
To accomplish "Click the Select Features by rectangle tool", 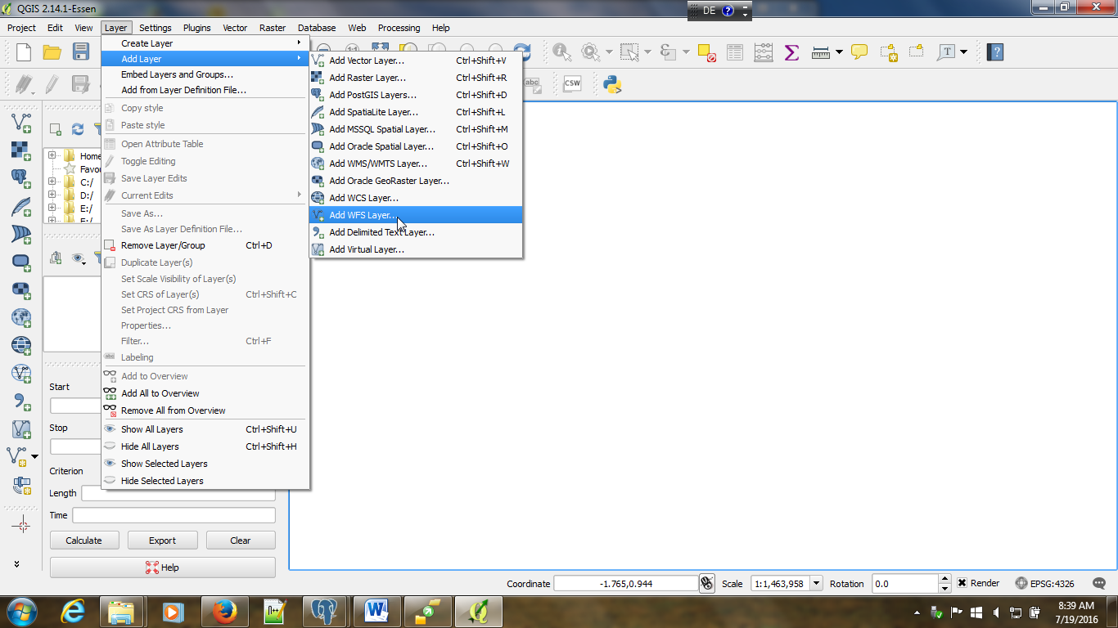I will [x=629, y=52].
